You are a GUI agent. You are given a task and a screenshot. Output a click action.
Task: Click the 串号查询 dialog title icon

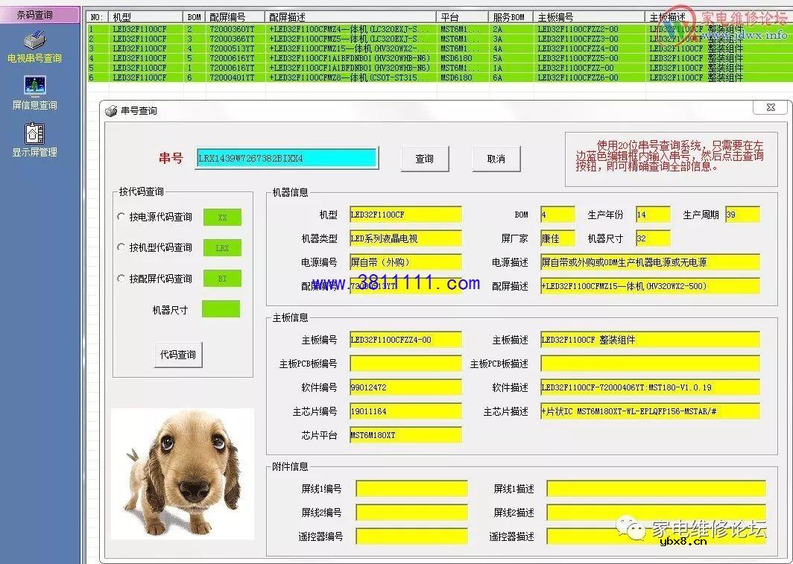pos(111,111)
